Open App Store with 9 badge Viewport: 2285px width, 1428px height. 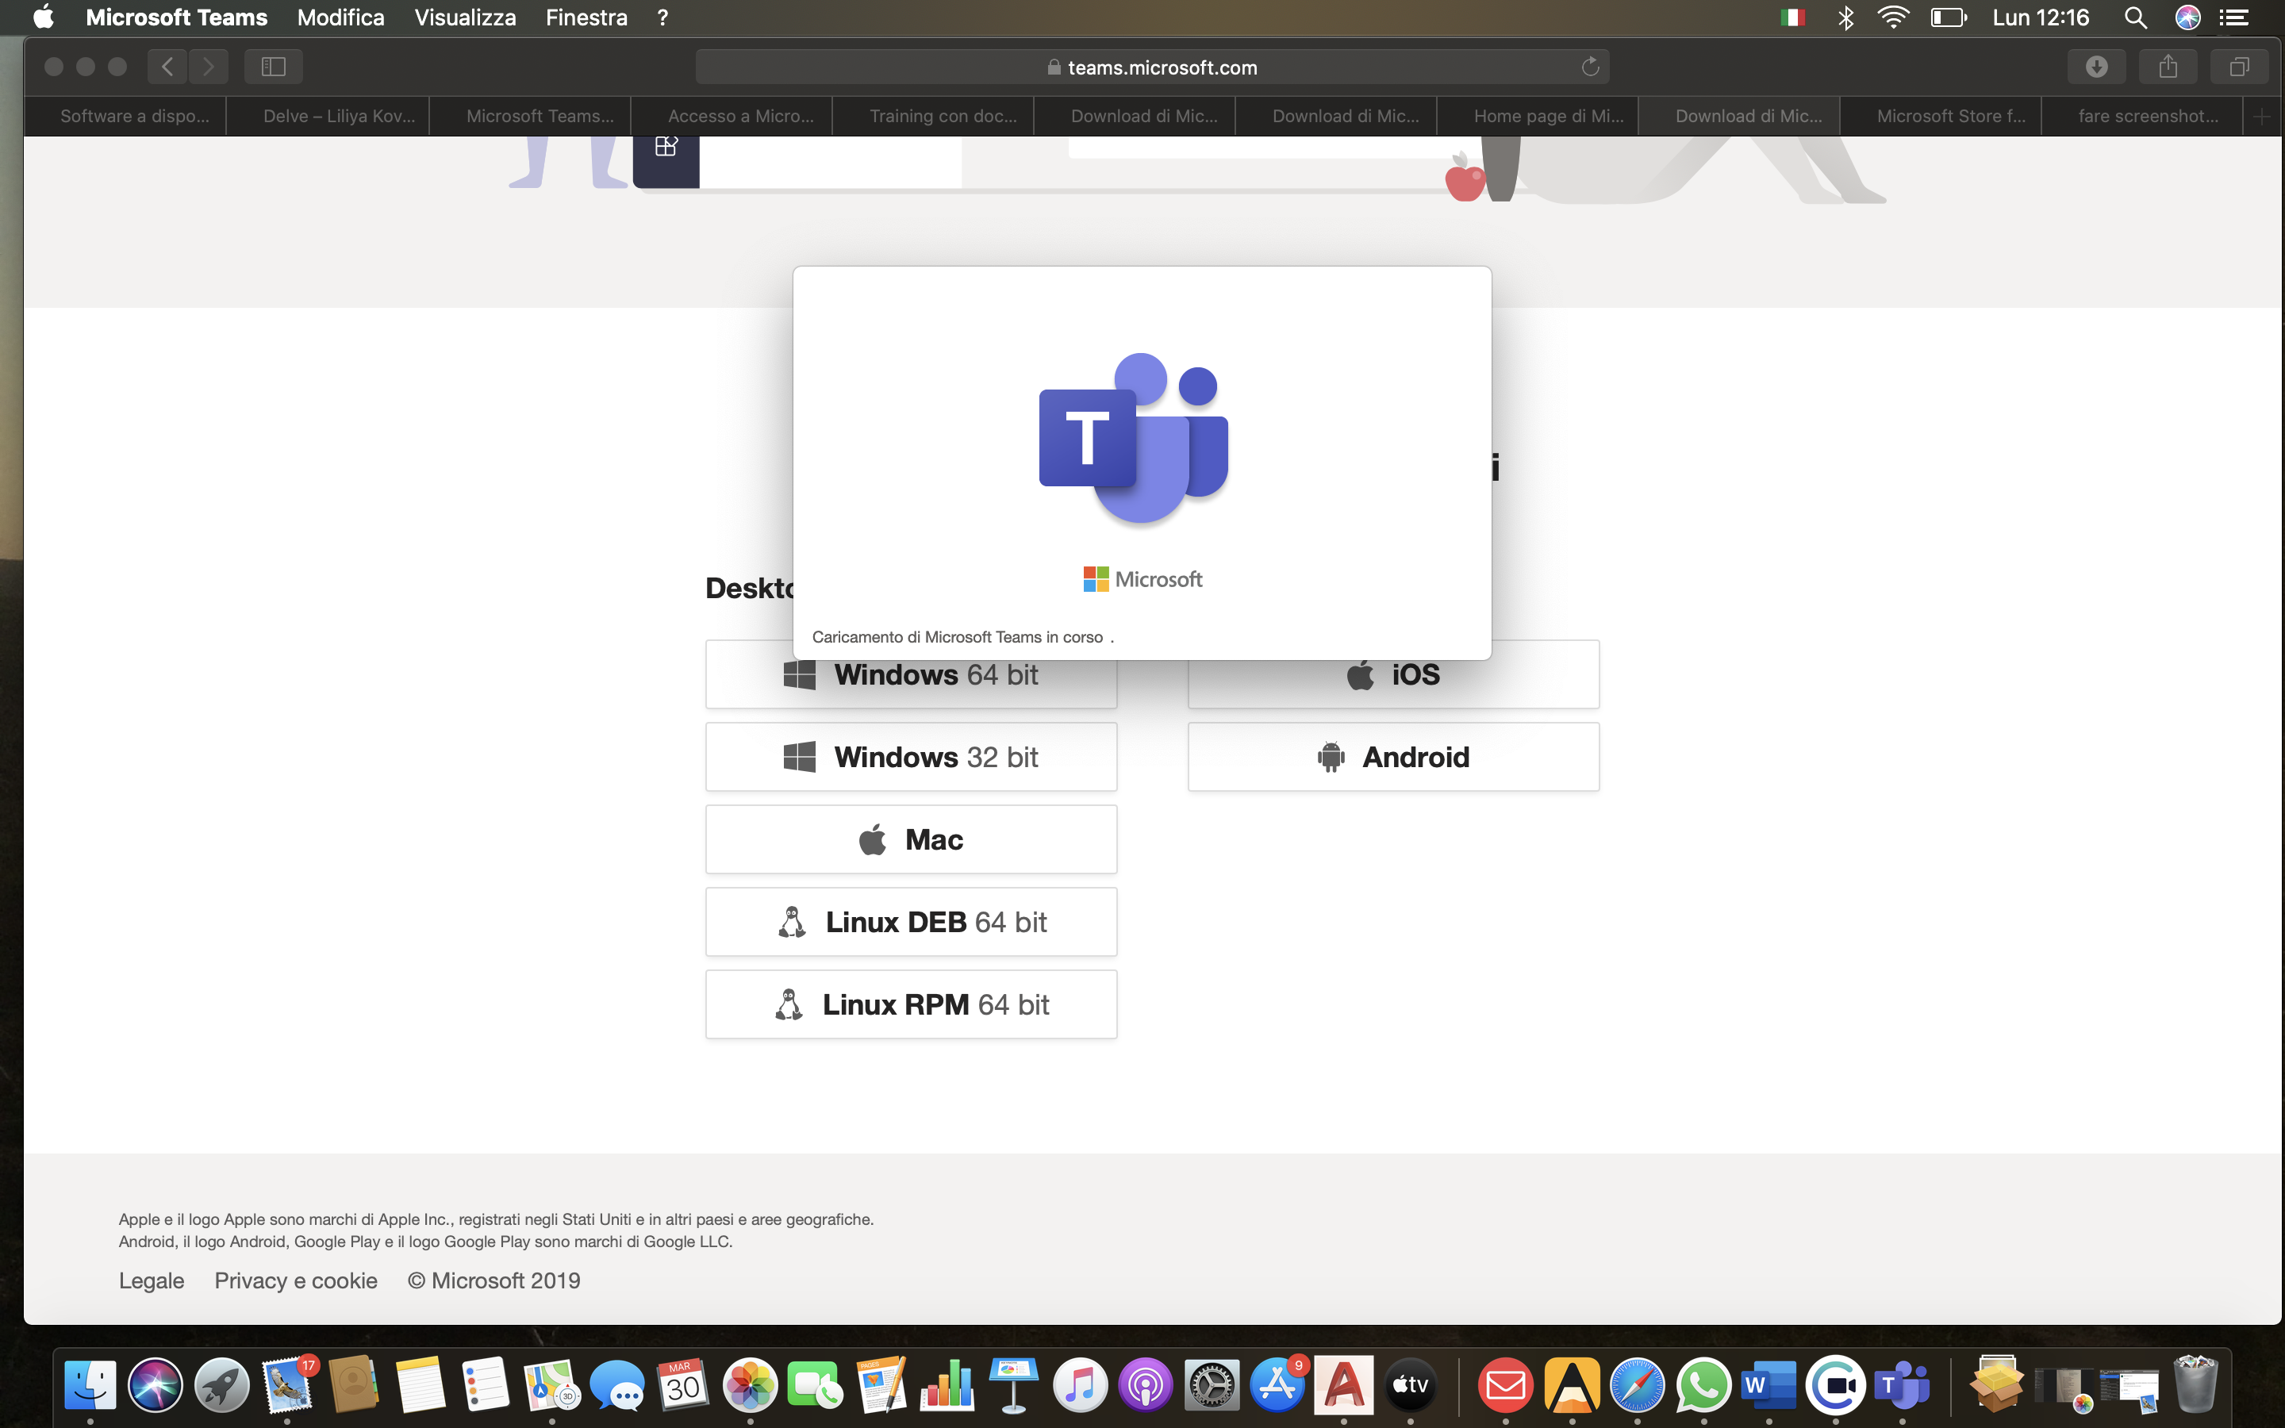1277,1385
